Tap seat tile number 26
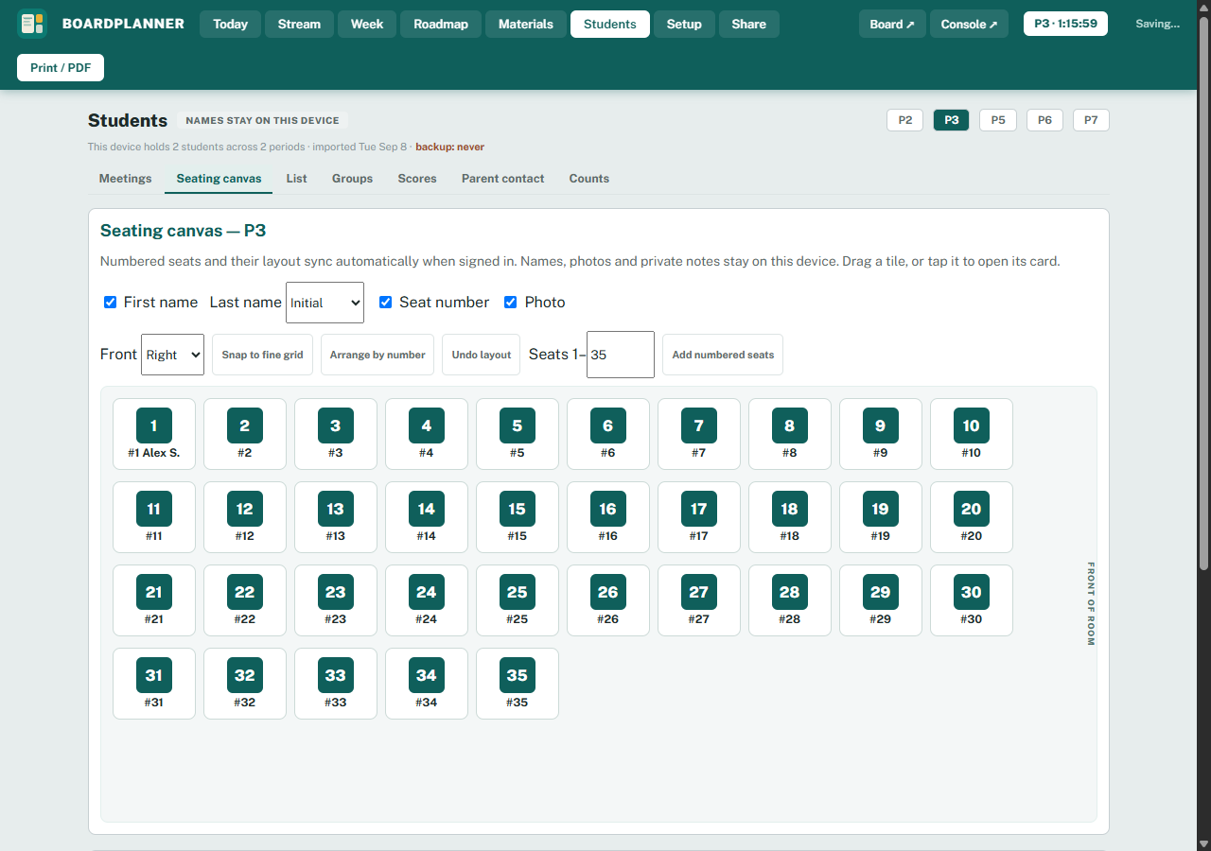Viewport: 1211px width, 851px height. (x=608, y=600)
